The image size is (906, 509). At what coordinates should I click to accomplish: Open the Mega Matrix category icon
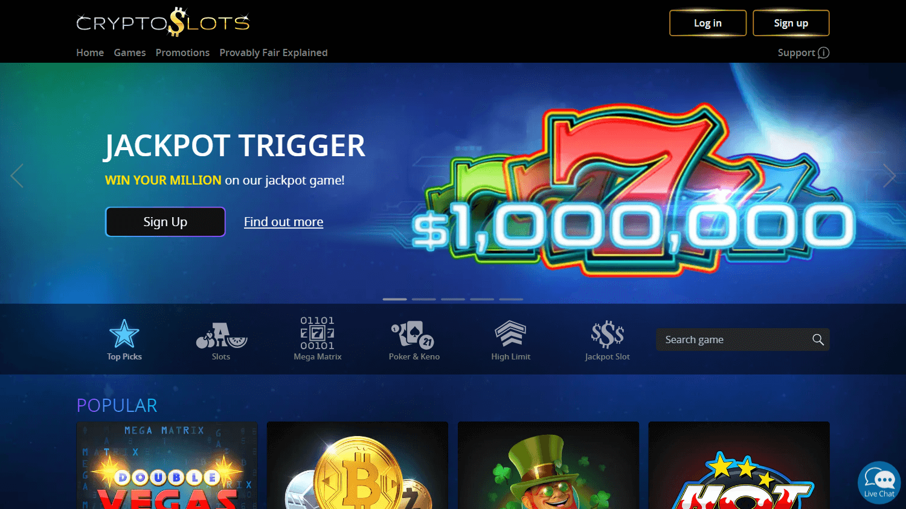tap(318, 333)
